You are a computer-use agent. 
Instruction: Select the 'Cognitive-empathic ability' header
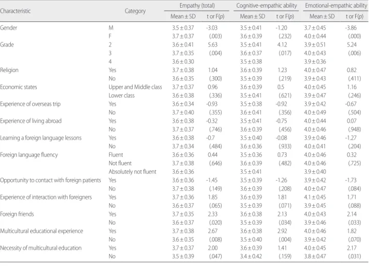point(267,6)
